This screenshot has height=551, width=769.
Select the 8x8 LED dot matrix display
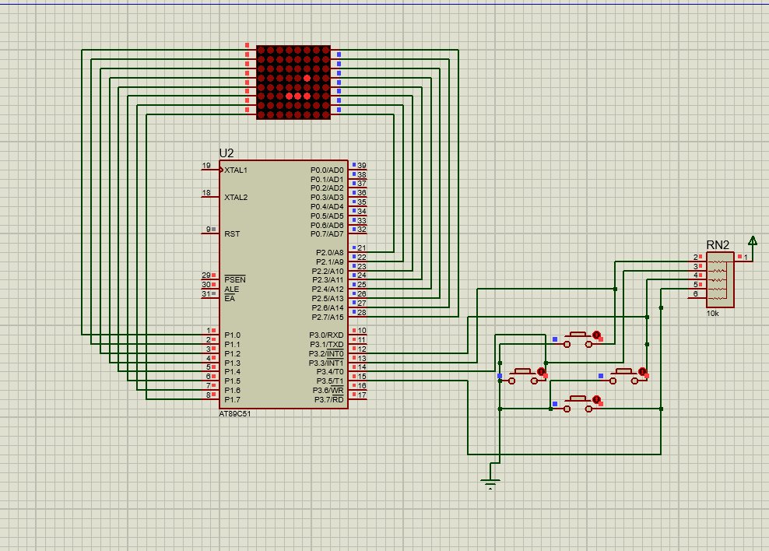point(293,82)
